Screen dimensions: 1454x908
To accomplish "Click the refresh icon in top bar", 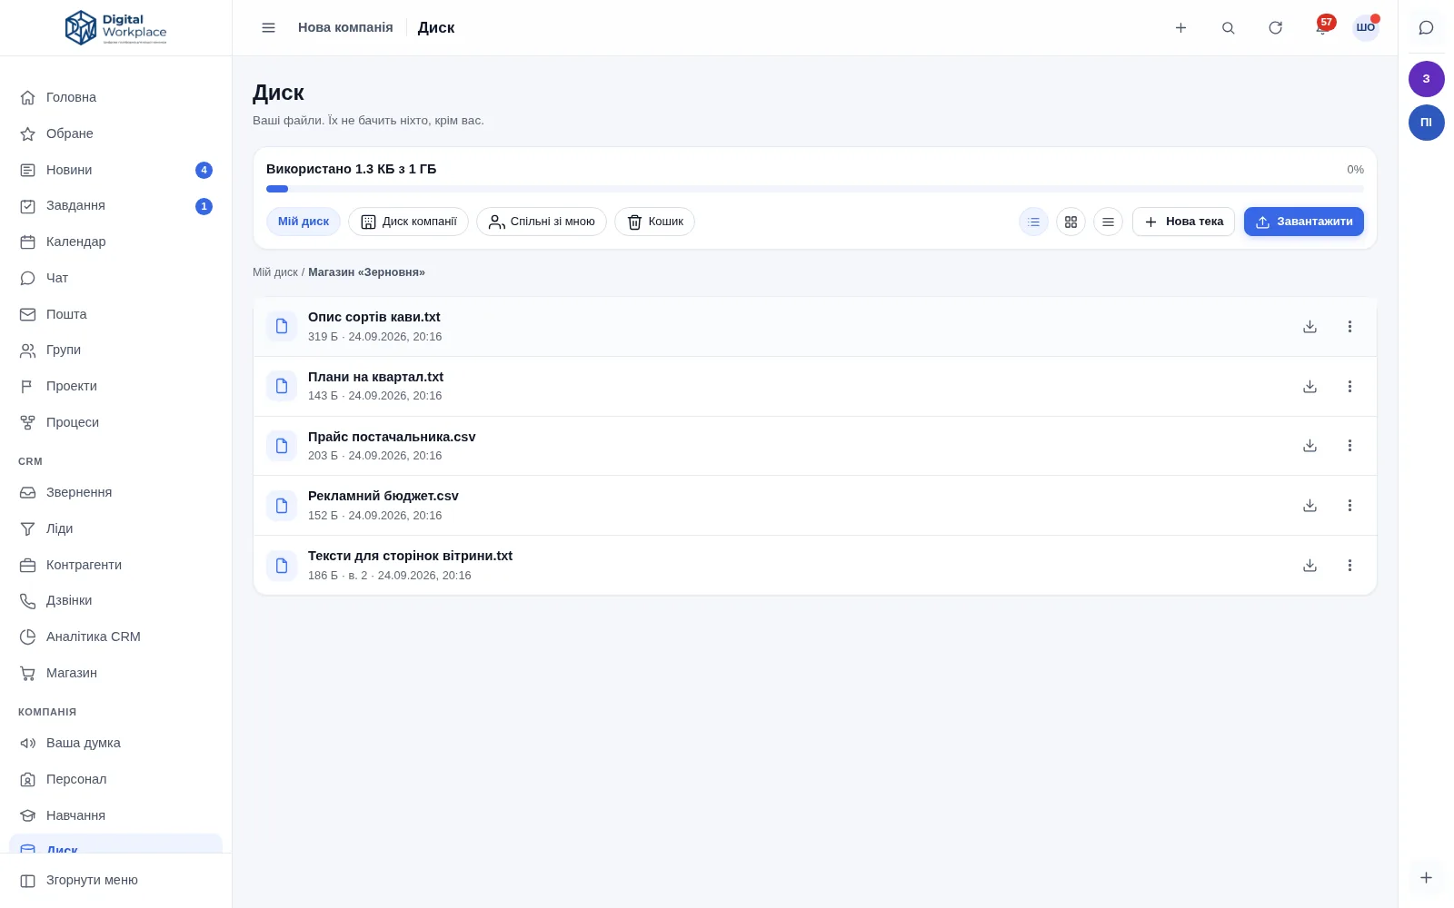I will coord(1275,28).
